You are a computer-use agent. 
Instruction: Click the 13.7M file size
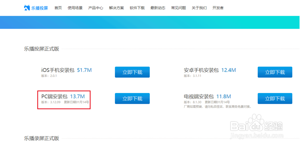click(x=77, y=97)
